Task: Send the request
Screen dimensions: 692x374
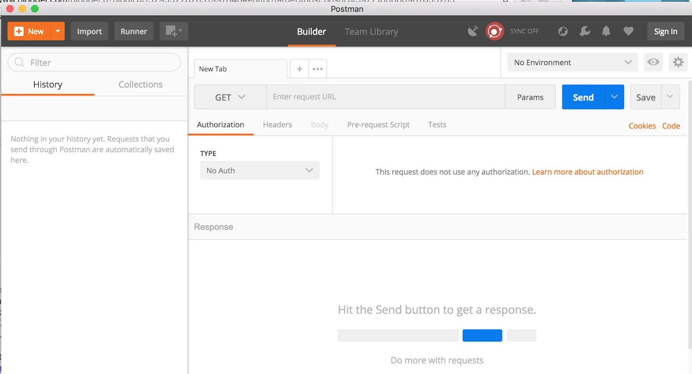Action: click(583, 97)
